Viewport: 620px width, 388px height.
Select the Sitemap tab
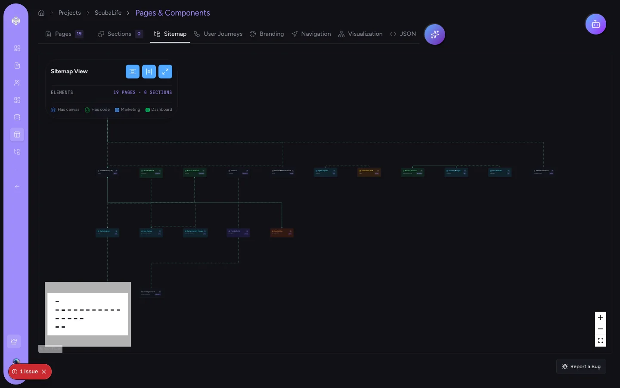point(170,34)
